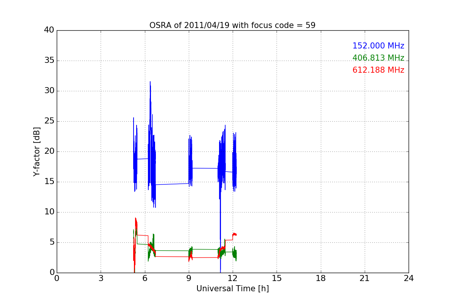Click the y-axis tick label '40'
The image size is (454, 303).
(49, 30)
